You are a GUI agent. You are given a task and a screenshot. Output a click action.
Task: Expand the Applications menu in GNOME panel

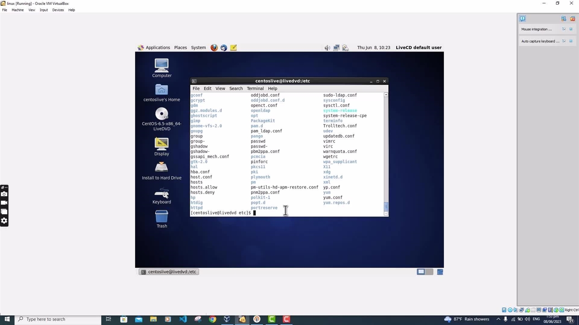coord(154,47)
